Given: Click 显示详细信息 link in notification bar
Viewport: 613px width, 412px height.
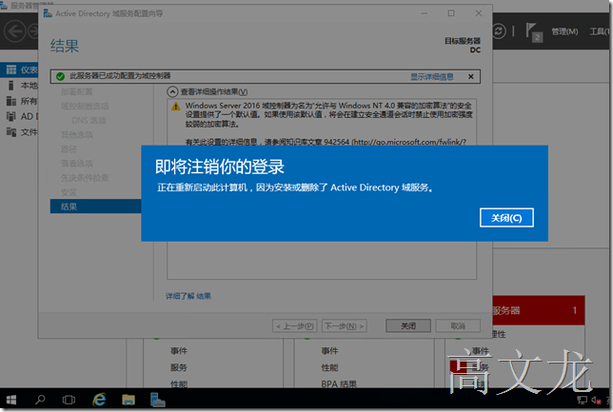Looking at the screenshot, I should pos(431,77).
